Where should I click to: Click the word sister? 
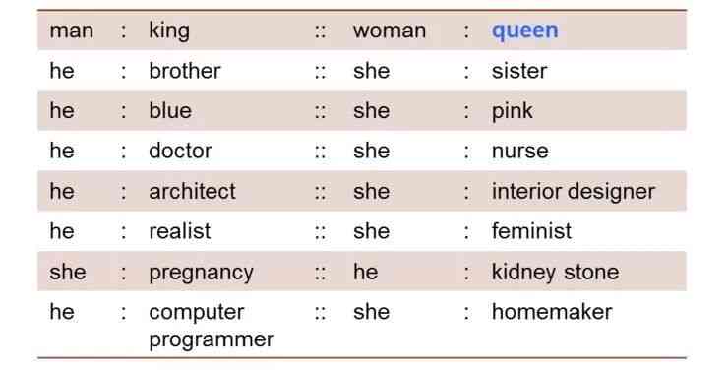click(x=519, y=71)
